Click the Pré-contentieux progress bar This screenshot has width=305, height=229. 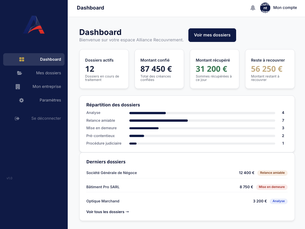202,136
